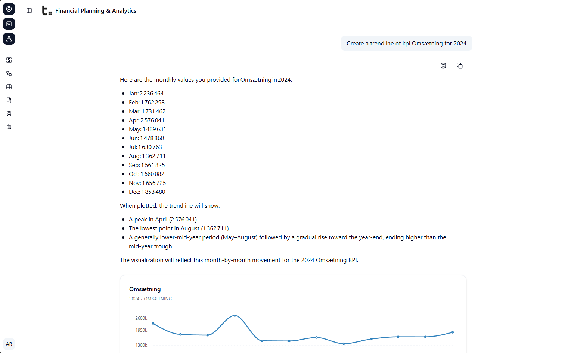The image size is (568, 353).
Task: Click the Omsætning chart title
Action: pos(145,289)
